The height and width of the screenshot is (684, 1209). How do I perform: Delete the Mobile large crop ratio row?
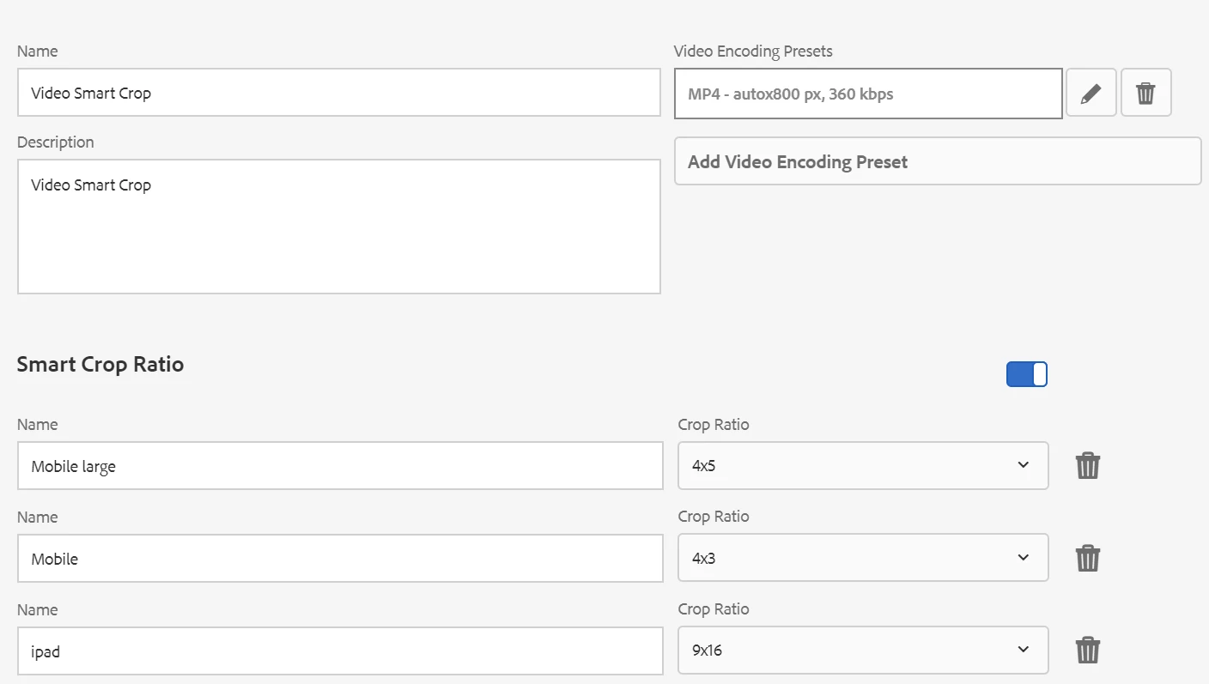pos(1088,466)
